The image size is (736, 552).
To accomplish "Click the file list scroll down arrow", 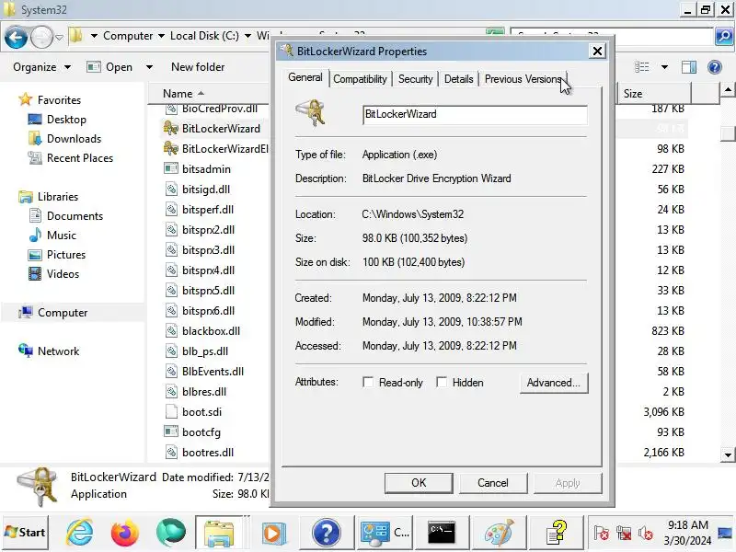I will click(728, 454).
